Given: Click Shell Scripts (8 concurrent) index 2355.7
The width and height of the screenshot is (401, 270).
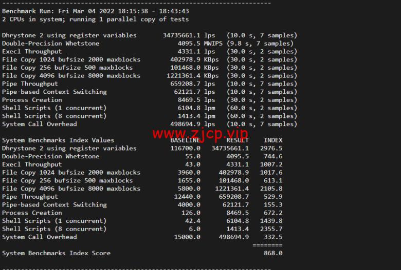Looking at the screenshot, I should 271,229.
